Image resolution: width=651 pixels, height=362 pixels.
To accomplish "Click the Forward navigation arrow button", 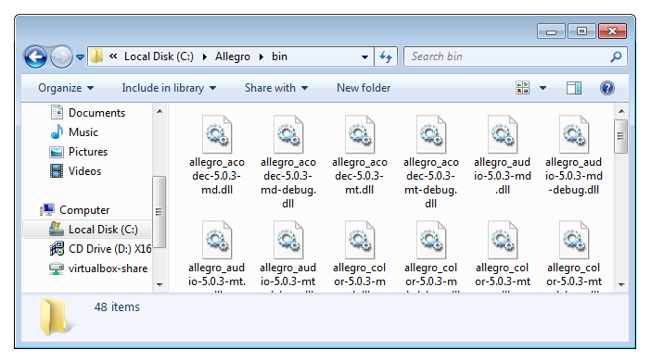I will 61,56.
